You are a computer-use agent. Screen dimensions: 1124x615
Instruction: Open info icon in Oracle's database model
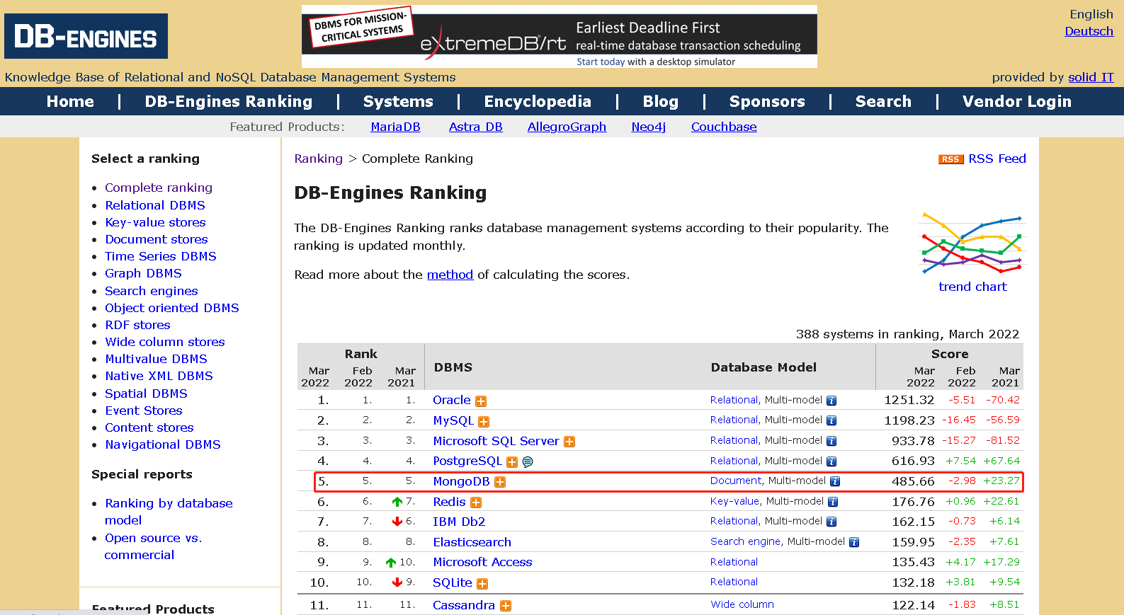click(831, 401)
